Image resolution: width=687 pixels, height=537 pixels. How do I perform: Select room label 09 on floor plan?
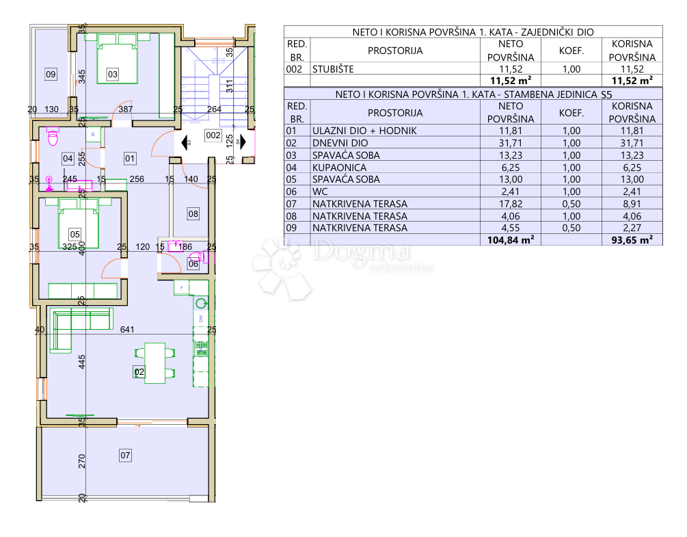(50, 74)
